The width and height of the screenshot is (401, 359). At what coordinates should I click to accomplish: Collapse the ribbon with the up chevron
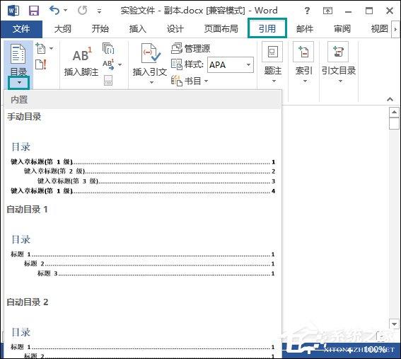pyautogui.click(x=390, y=99)
